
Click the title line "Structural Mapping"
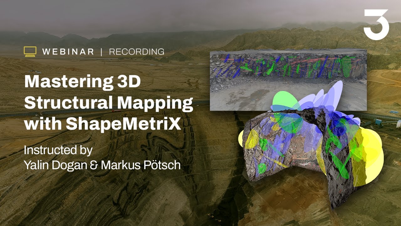point(108,103)
